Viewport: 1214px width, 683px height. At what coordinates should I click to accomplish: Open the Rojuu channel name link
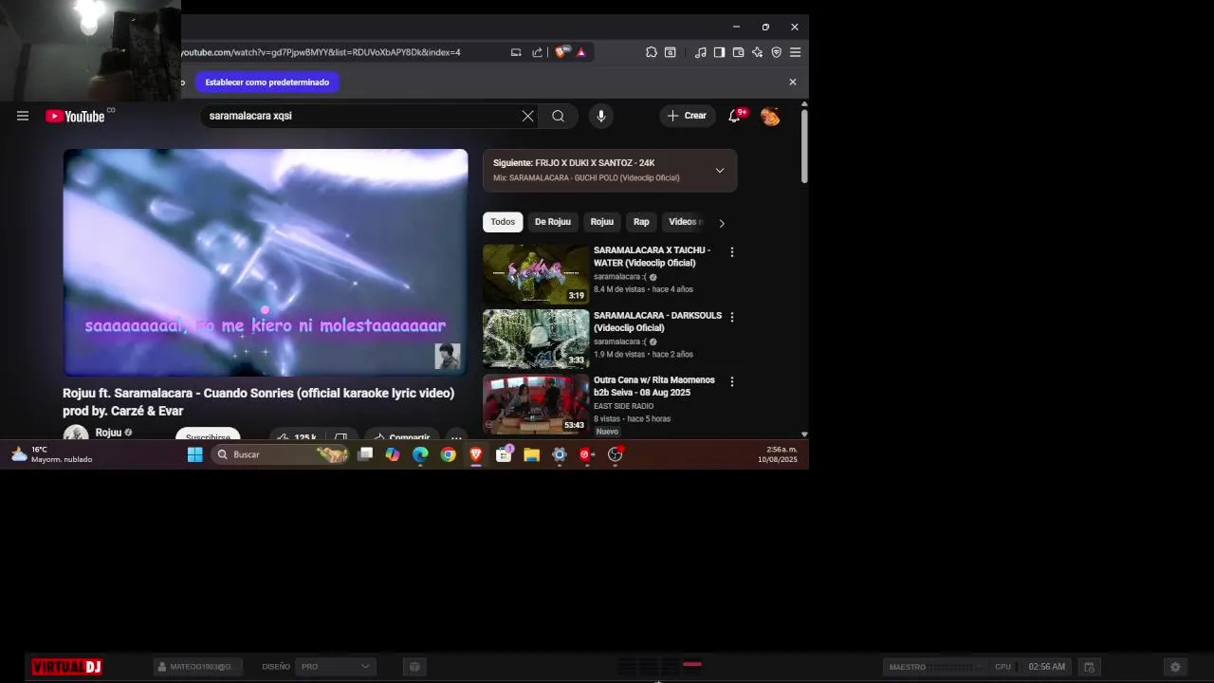(x=108, y=433)
